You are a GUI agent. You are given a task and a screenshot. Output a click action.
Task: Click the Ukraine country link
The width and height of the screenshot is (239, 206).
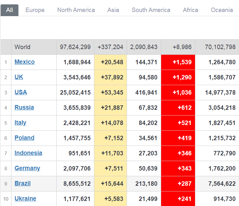pos(25,199)
